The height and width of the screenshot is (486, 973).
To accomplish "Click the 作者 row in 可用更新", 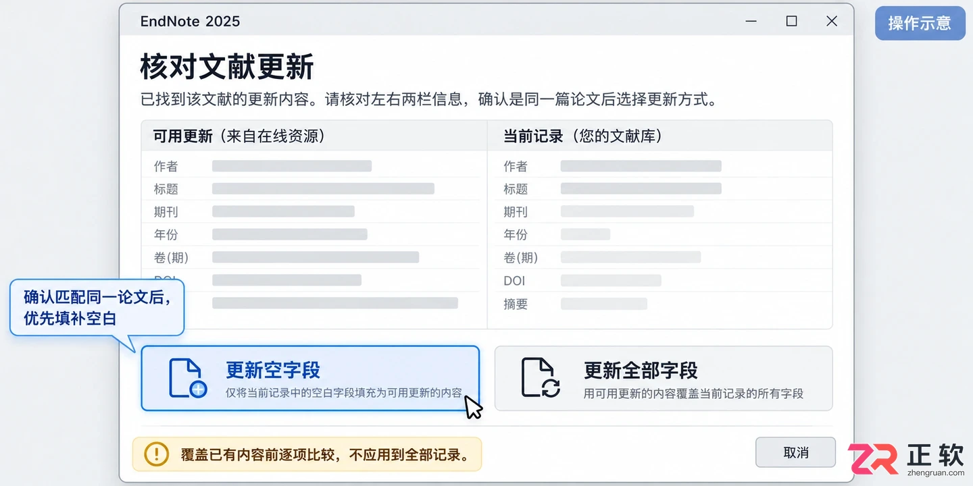I will [314, 166].
